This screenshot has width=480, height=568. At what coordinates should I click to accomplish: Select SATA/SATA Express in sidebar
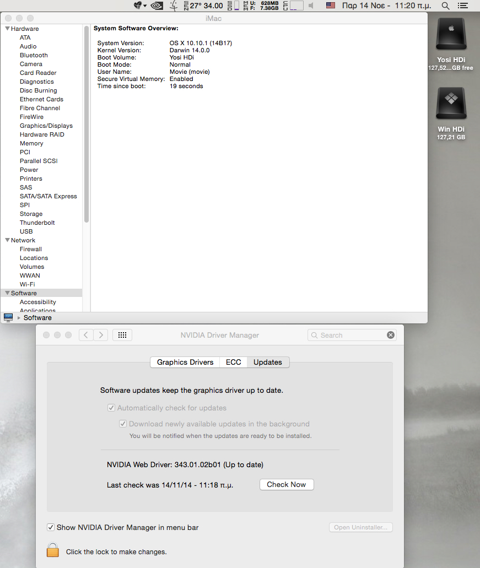[48, 196]
